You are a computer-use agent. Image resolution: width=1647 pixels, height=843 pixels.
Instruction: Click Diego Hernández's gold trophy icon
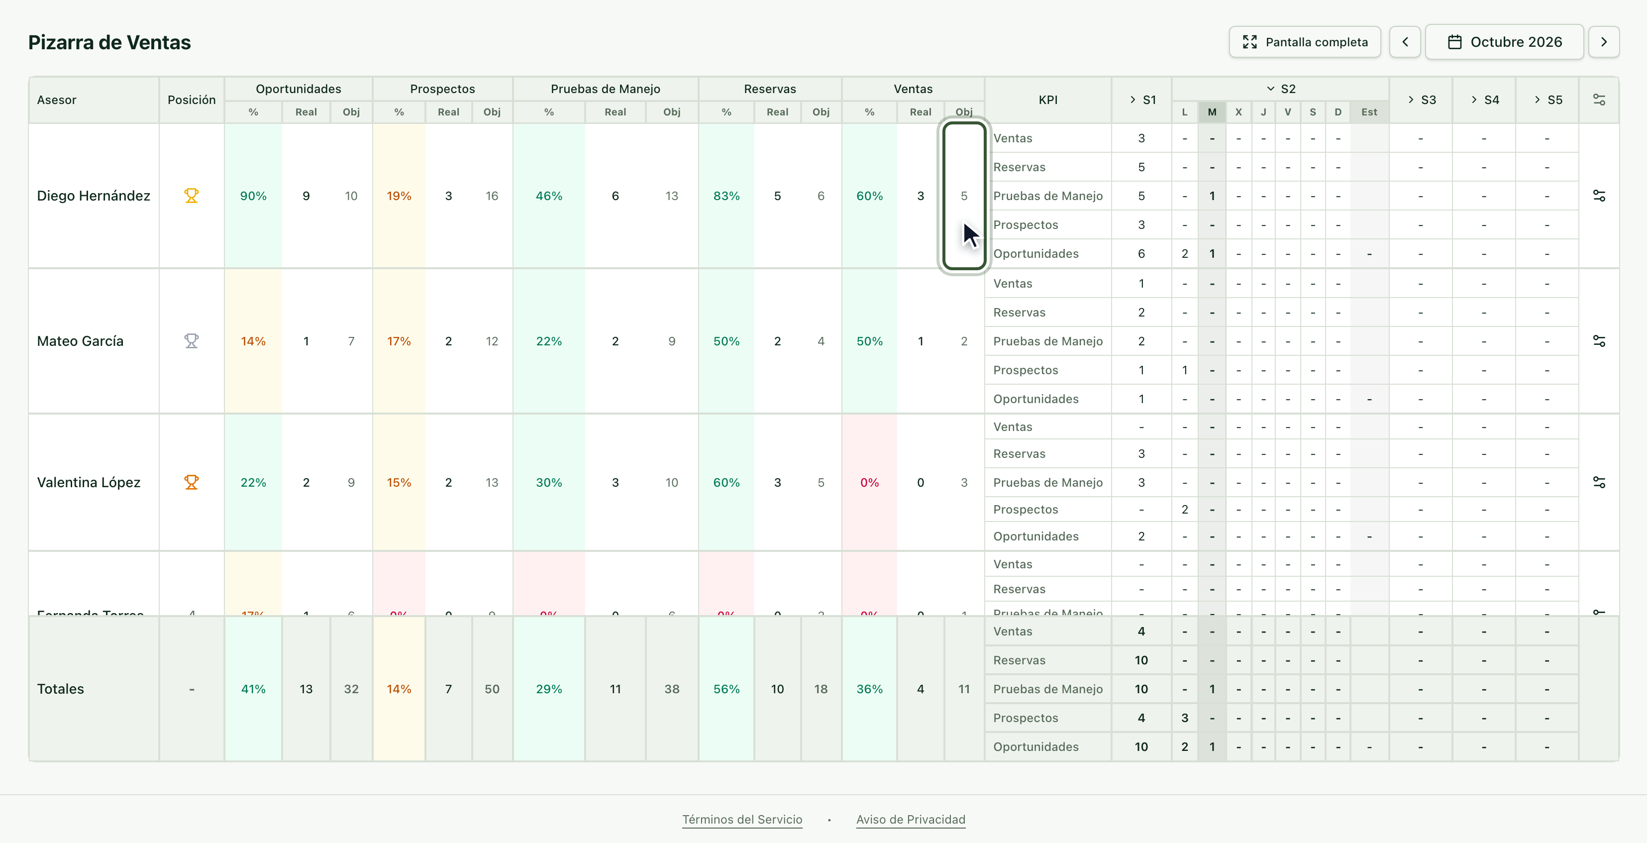[x=191, y=196]
